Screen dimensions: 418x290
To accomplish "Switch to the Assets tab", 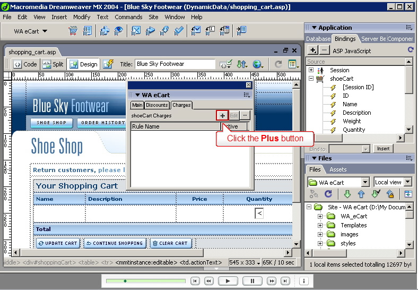I will (x=338, y=169).
